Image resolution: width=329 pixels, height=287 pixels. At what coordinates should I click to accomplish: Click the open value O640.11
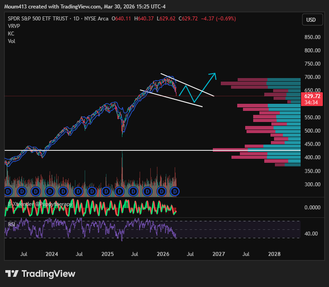[121, 19]
